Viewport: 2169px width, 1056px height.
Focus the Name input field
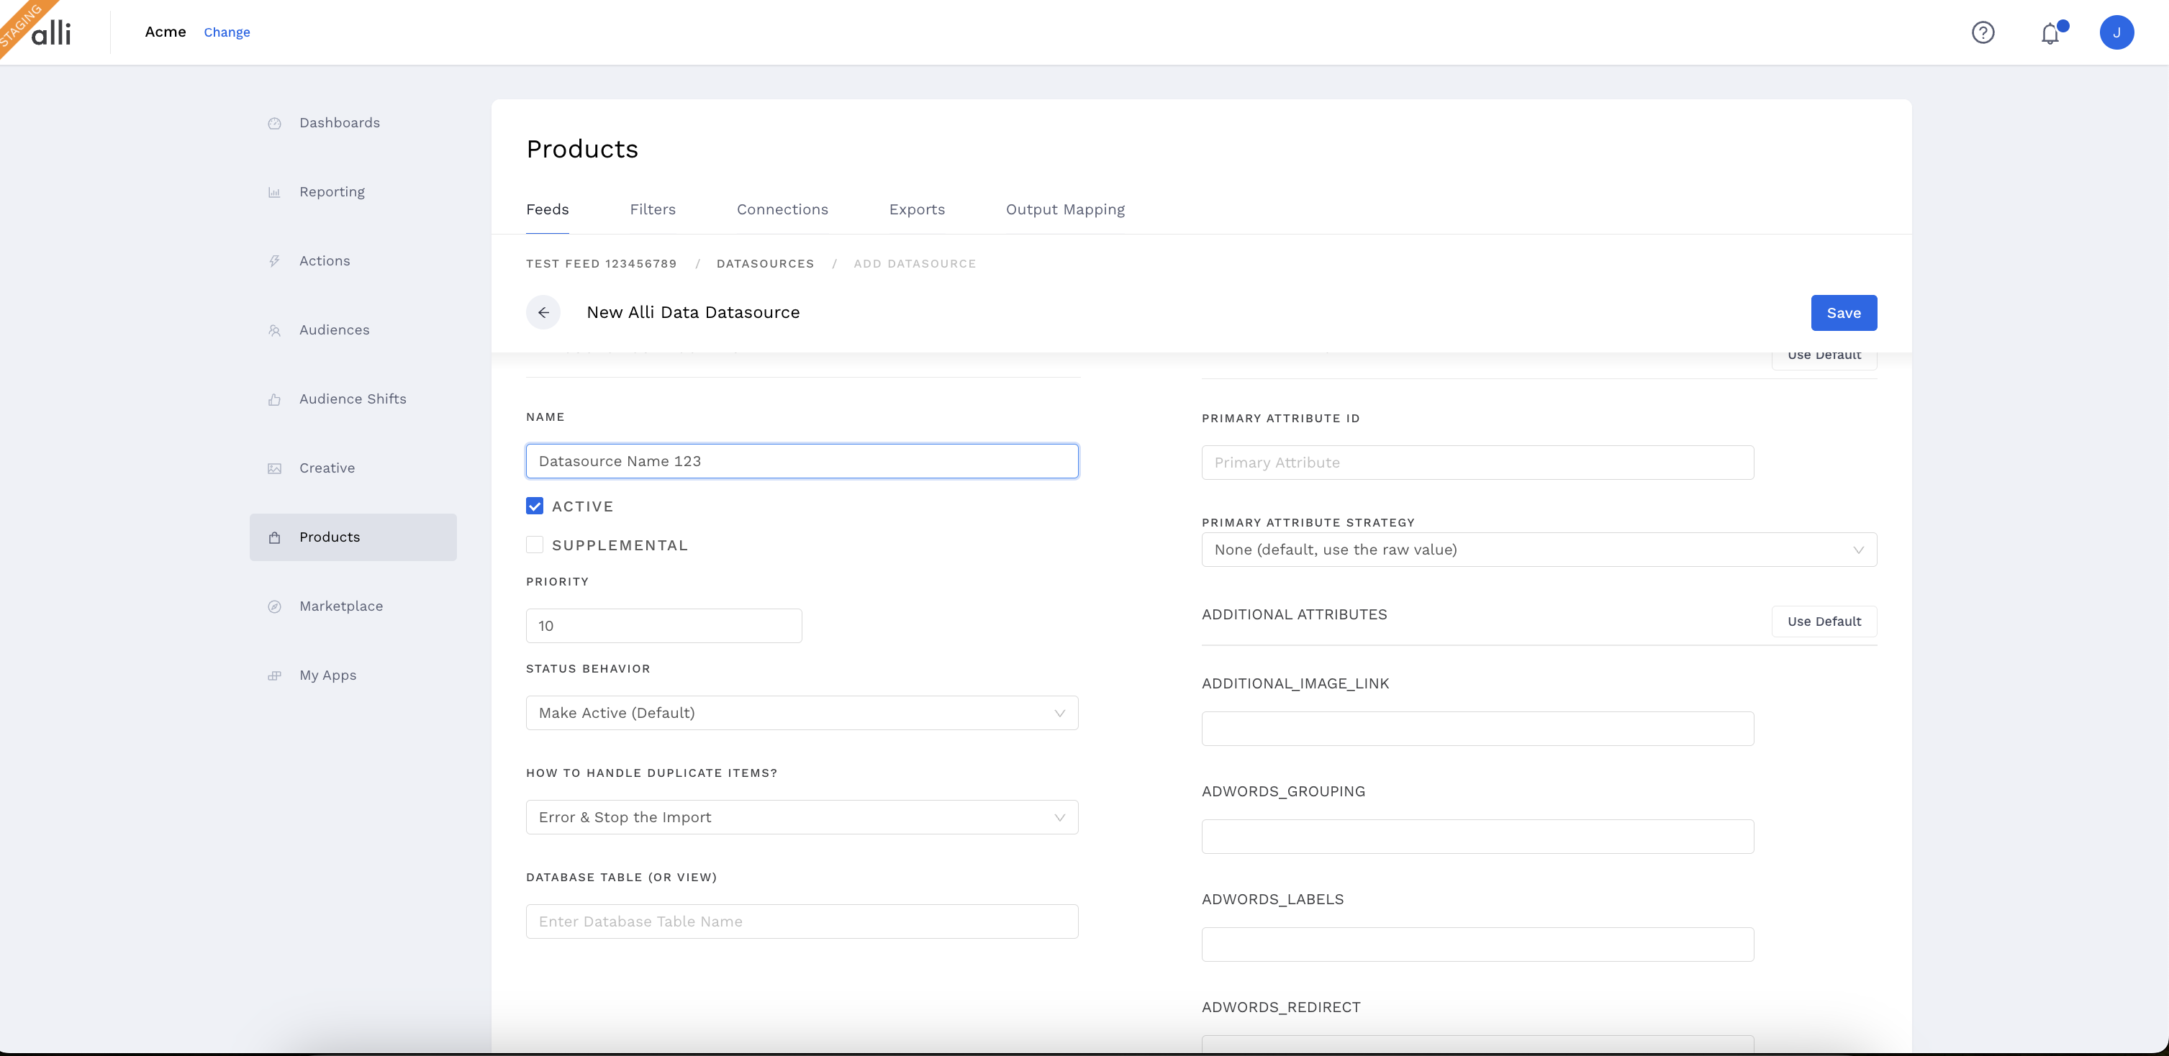pyautogui.click(x=802, y=461)
